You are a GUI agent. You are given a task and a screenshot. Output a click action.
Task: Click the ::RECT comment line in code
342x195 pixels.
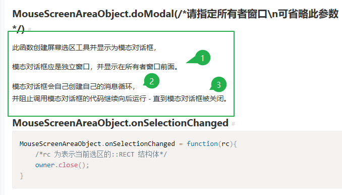[x=101, y=155]
